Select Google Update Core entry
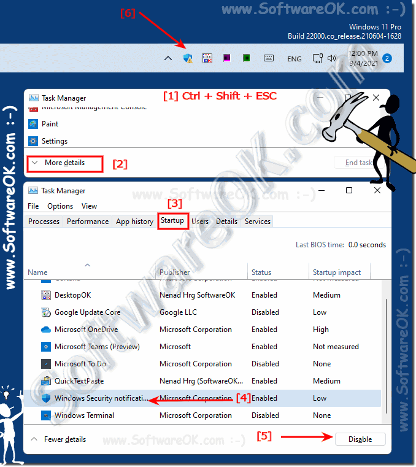 202,312
